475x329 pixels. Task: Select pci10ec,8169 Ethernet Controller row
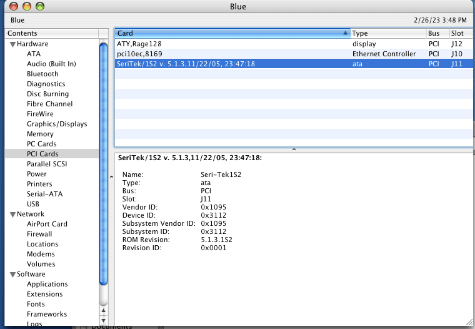pyautogui.click(x=231, y=54)
